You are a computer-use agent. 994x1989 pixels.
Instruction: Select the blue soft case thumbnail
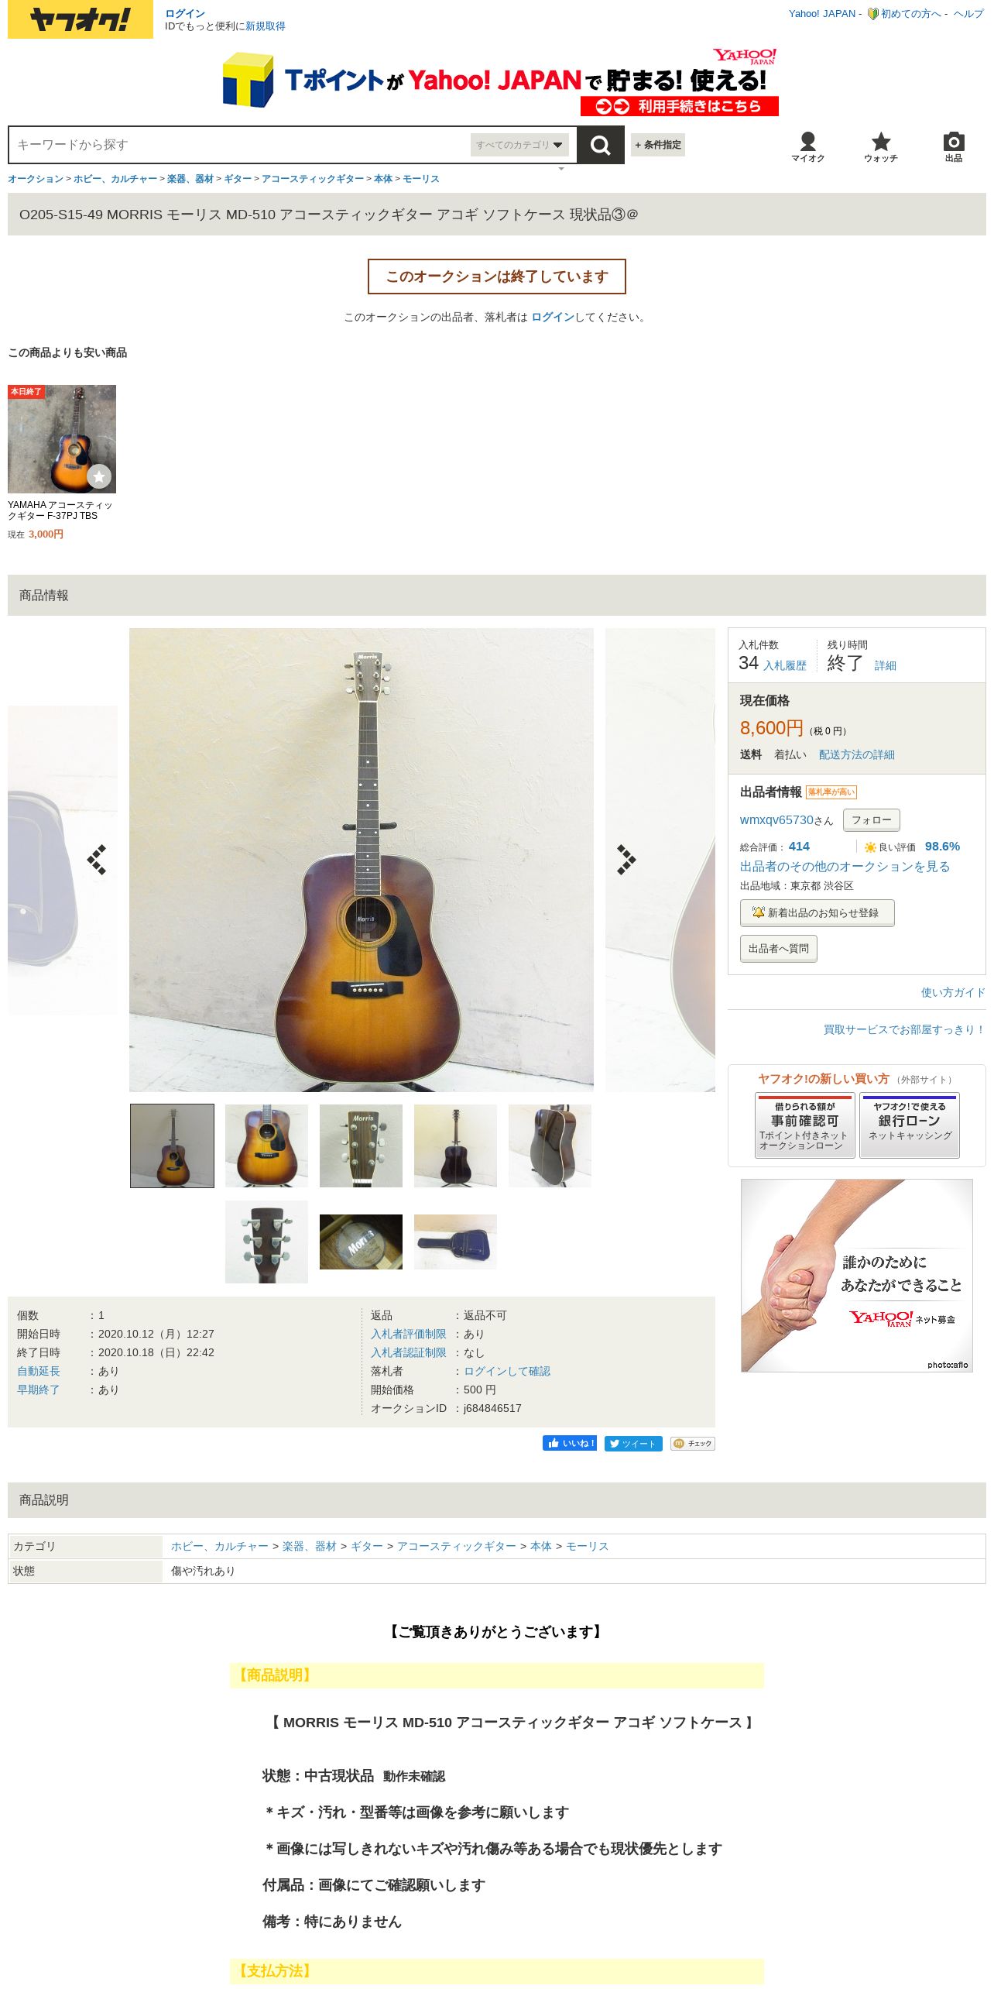pos(455,1242)
